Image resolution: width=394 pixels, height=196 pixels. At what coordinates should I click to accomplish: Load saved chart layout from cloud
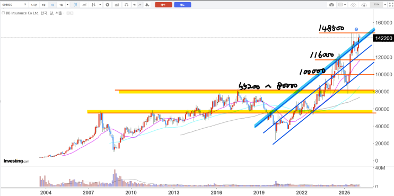click(354, 5)
